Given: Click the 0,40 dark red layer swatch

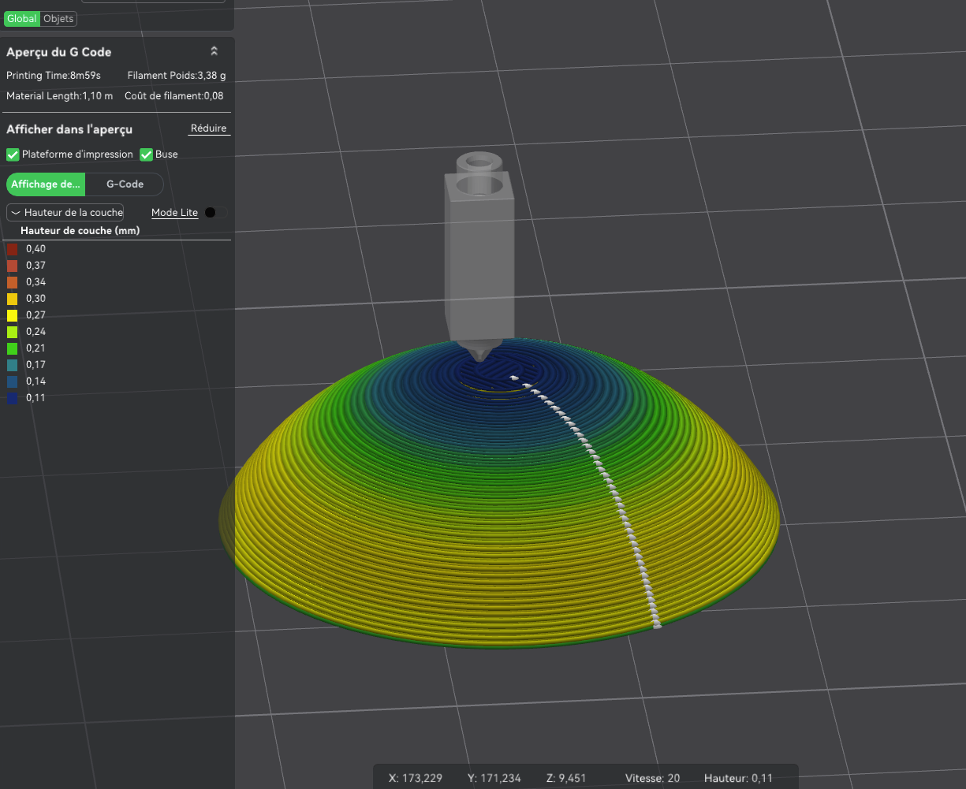Looking at the screenshot, I should 13,249.
